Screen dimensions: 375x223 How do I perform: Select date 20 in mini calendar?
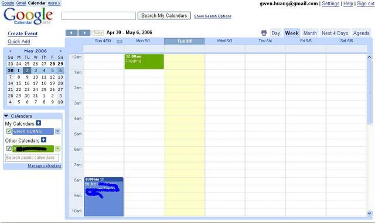(60, 83)
